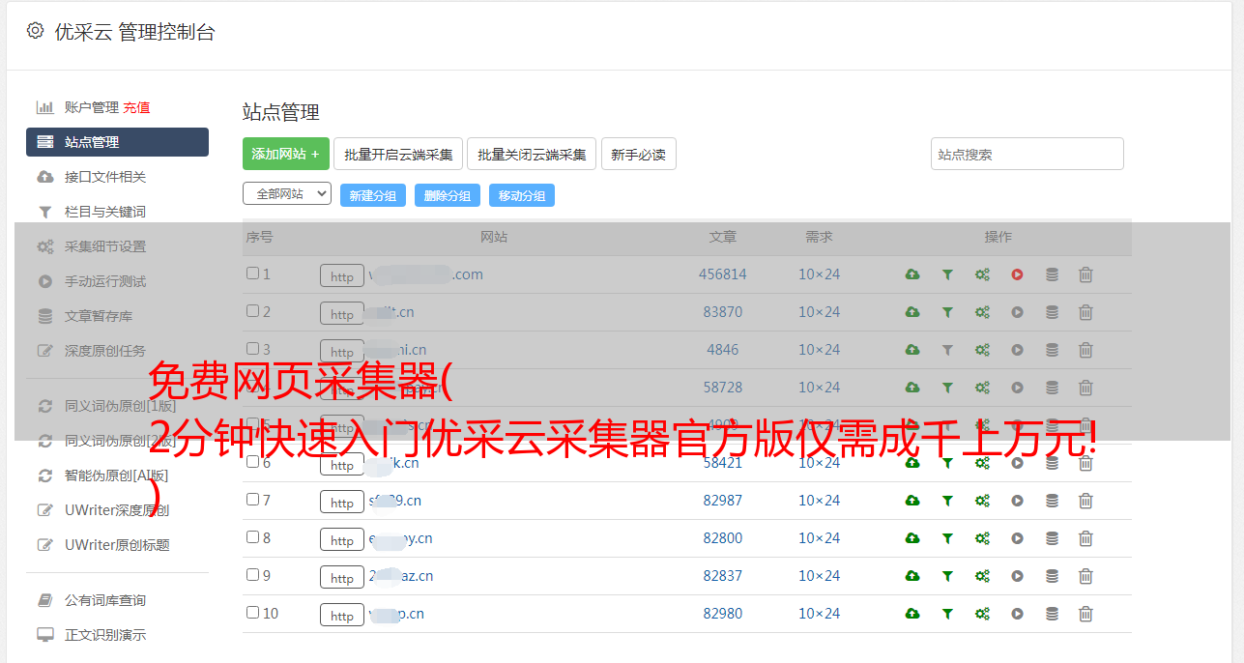
Task: Click the database icon in row 4846
Action: click(1052, 350)
